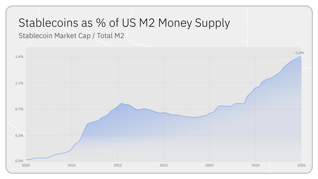The height and width of the screenshot is (179, 318).
Task: Click the 2026 x-axis label
Action: pos(301,165)
